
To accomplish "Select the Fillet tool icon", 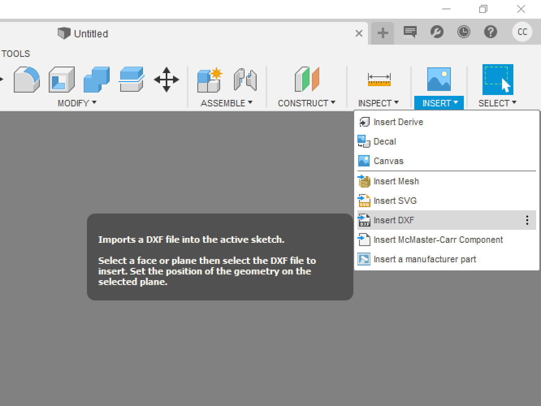I will coord(26,79).
